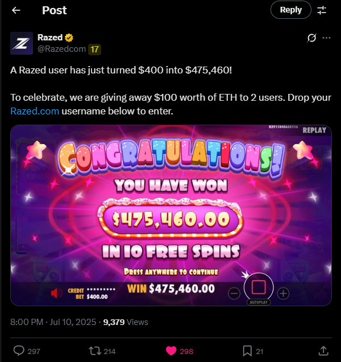Open the share upload icon
Screen dimensions: 341x362
coord(323,351)
